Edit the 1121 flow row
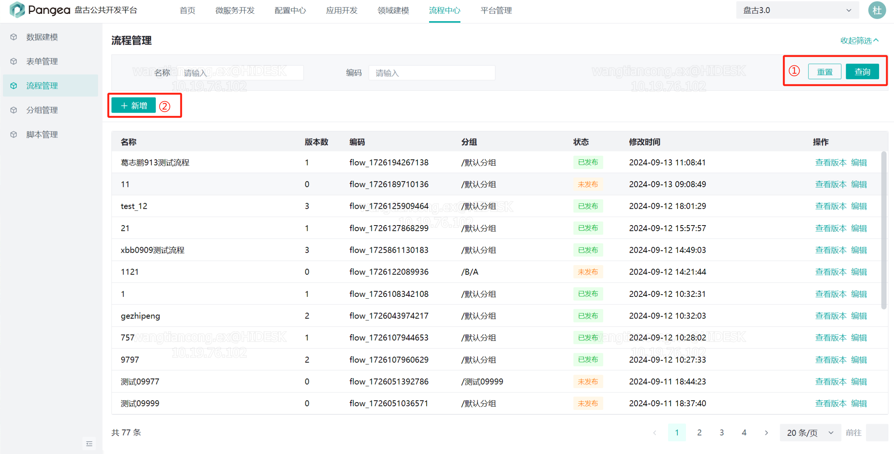The width and height of the screenshot is (894, 454). (859, 272)
